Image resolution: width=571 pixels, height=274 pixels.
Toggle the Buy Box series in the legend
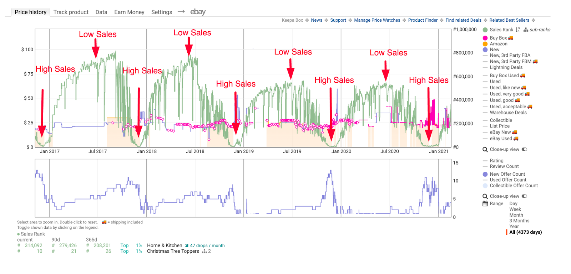(x=498, y=38)
